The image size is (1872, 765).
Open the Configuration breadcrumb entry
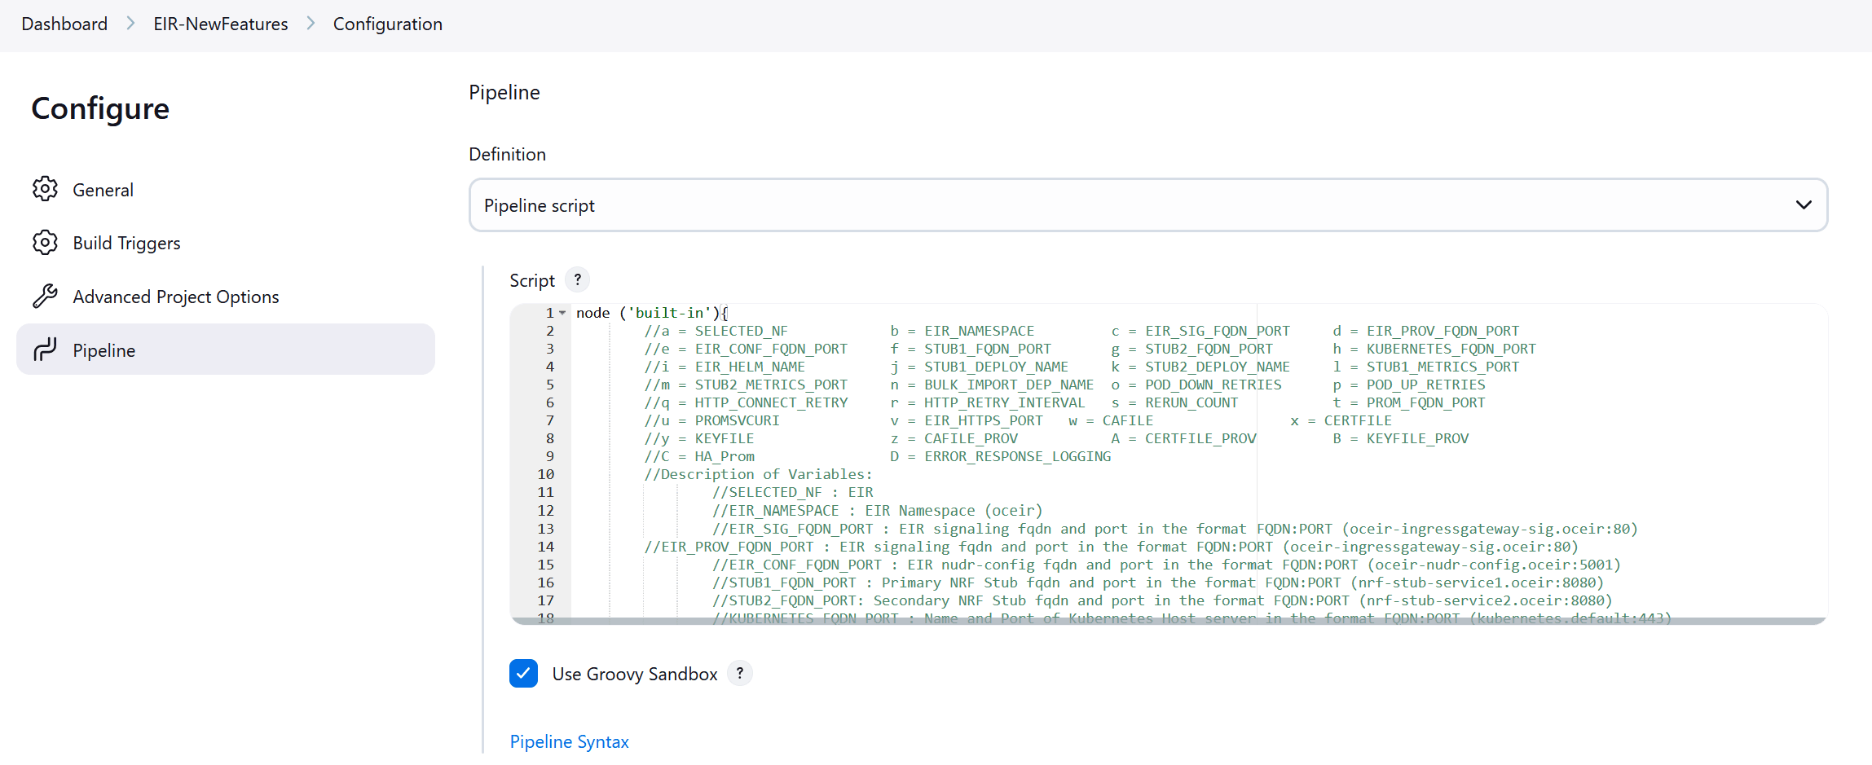387,24
